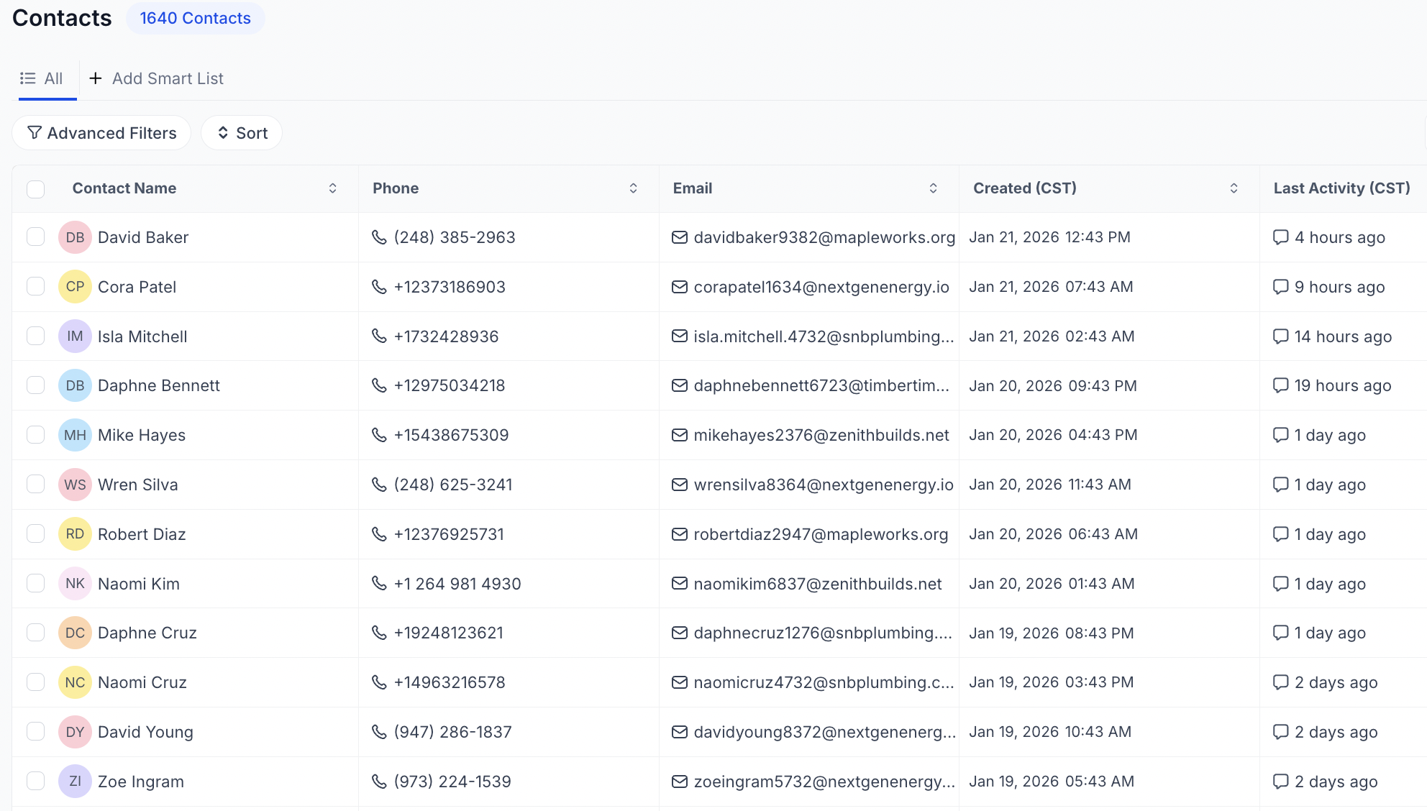Click Isla Mitchell's avatar initials IM
Image resolution: width=1427 pixels, height=811 pixels.
pos(75,336)
